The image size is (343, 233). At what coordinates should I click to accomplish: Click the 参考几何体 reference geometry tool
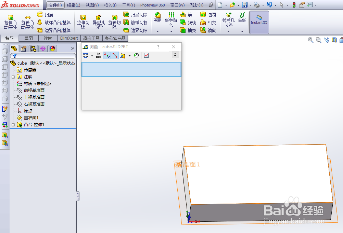[x=228, y=20]
